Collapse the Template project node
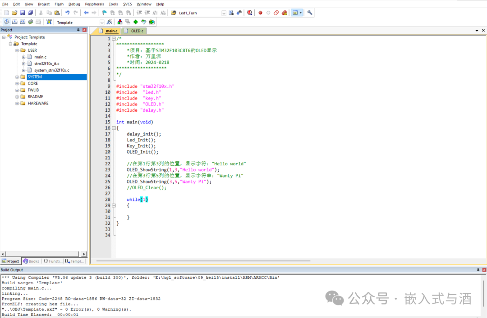 10,44
